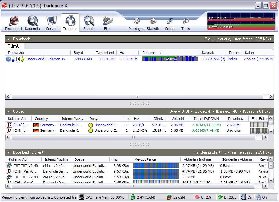279x202 pixels.
Task: Open the Messages toolbar icon
Action: pyautogui.click(x=137, y=21)
